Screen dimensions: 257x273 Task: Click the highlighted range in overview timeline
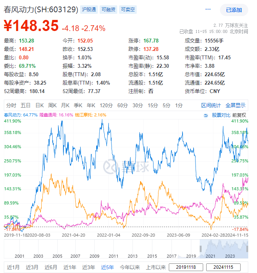224,249
